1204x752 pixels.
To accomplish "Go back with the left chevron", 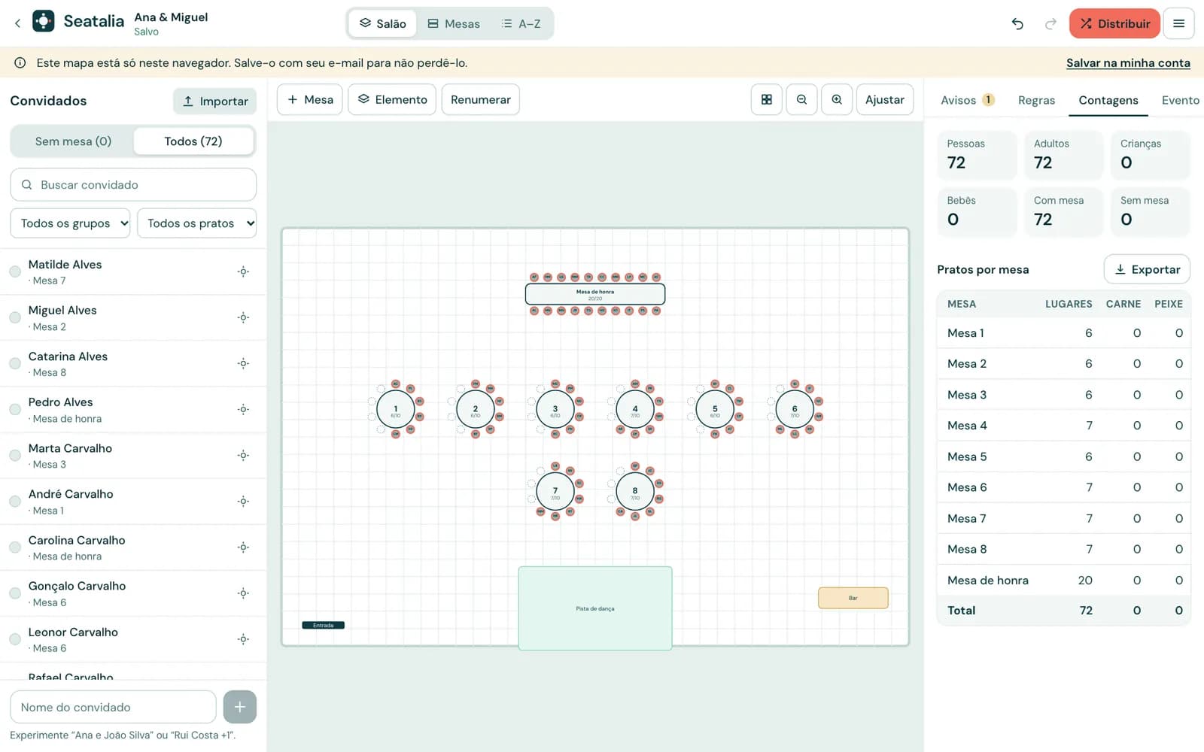I will tap(17, 23).
